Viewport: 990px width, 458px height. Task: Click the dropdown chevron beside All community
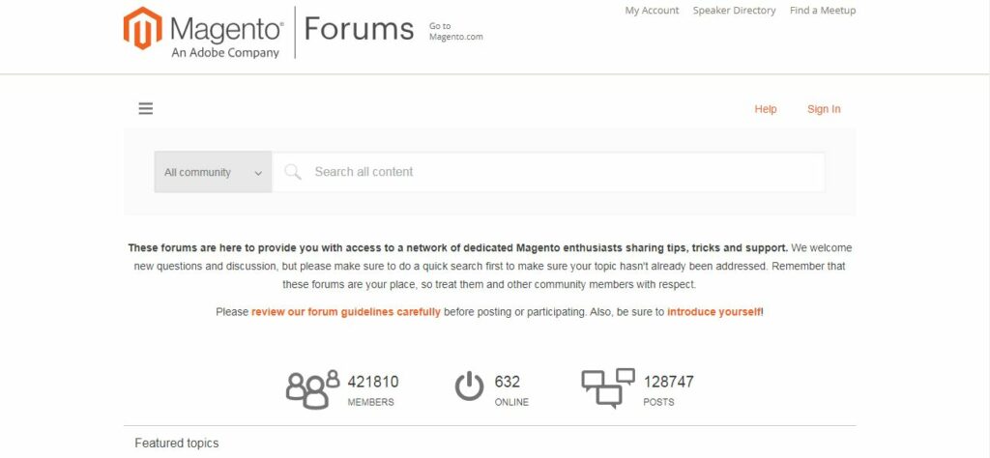pos(258,173)
